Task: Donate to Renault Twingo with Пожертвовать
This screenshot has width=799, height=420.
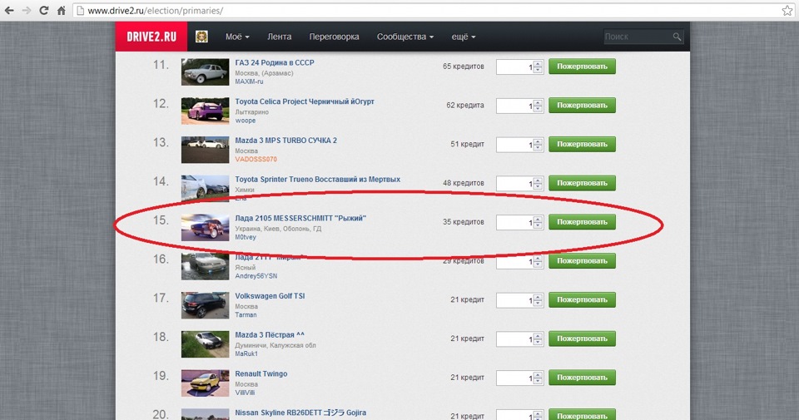Action: click(582, 378)
